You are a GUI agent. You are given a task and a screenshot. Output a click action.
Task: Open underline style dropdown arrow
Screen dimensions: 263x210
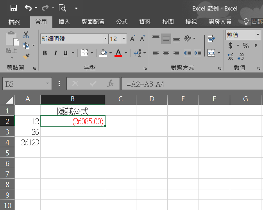click(x=73, y=53)
